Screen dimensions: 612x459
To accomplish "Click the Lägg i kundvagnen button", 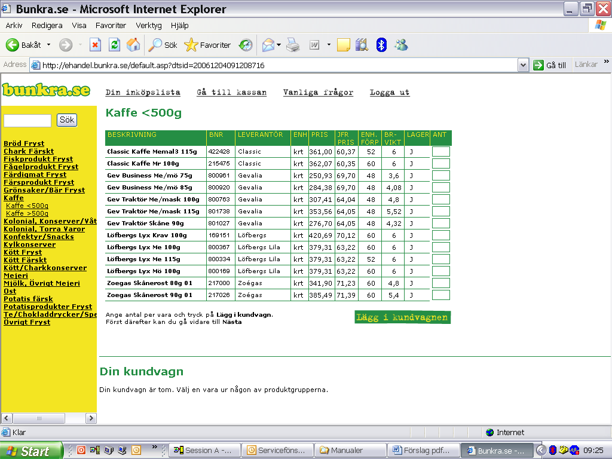I will (402, 317).
